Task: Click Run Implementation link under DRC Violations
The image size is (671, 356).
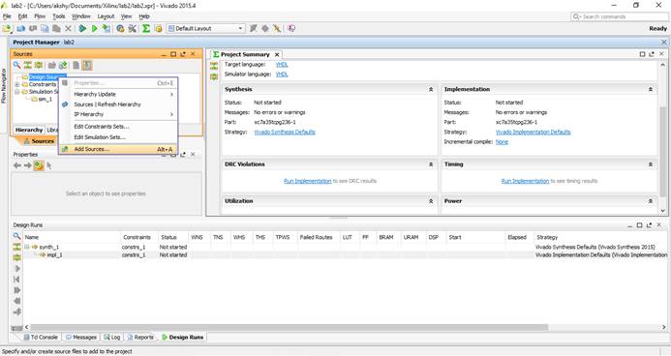Action: click(307, 181)
